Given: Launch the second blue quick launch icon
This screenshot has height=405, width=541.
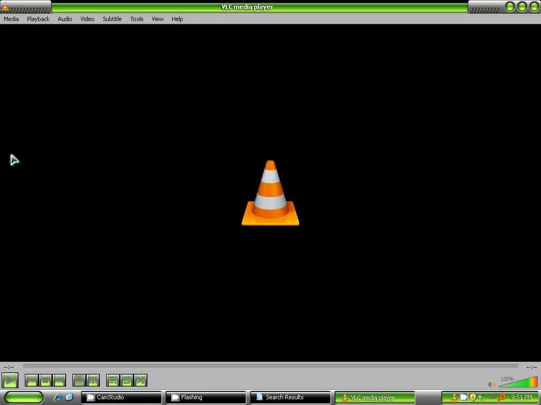Looking at the screenshot, I should pyautogui.click(x=69, y=397).
